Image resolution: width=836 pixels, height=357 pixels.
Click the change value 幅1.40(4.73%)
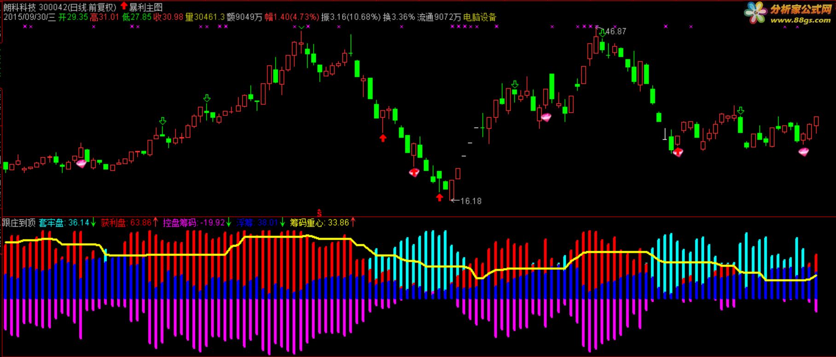click(x=291, y=17)
